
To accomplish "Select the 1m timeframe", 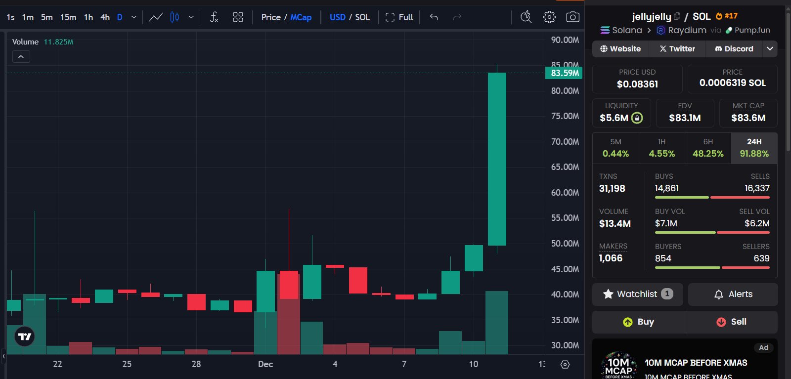I will (x=28, y=17).
